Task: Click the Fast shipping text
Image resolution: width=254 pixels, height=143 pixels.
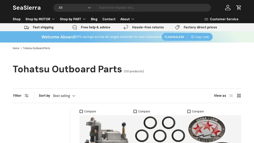Action: 43,27
